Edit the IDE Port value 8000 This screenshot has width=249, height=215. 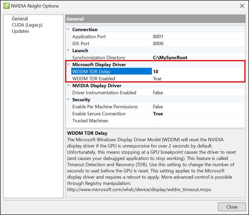[x=198, y=44]
